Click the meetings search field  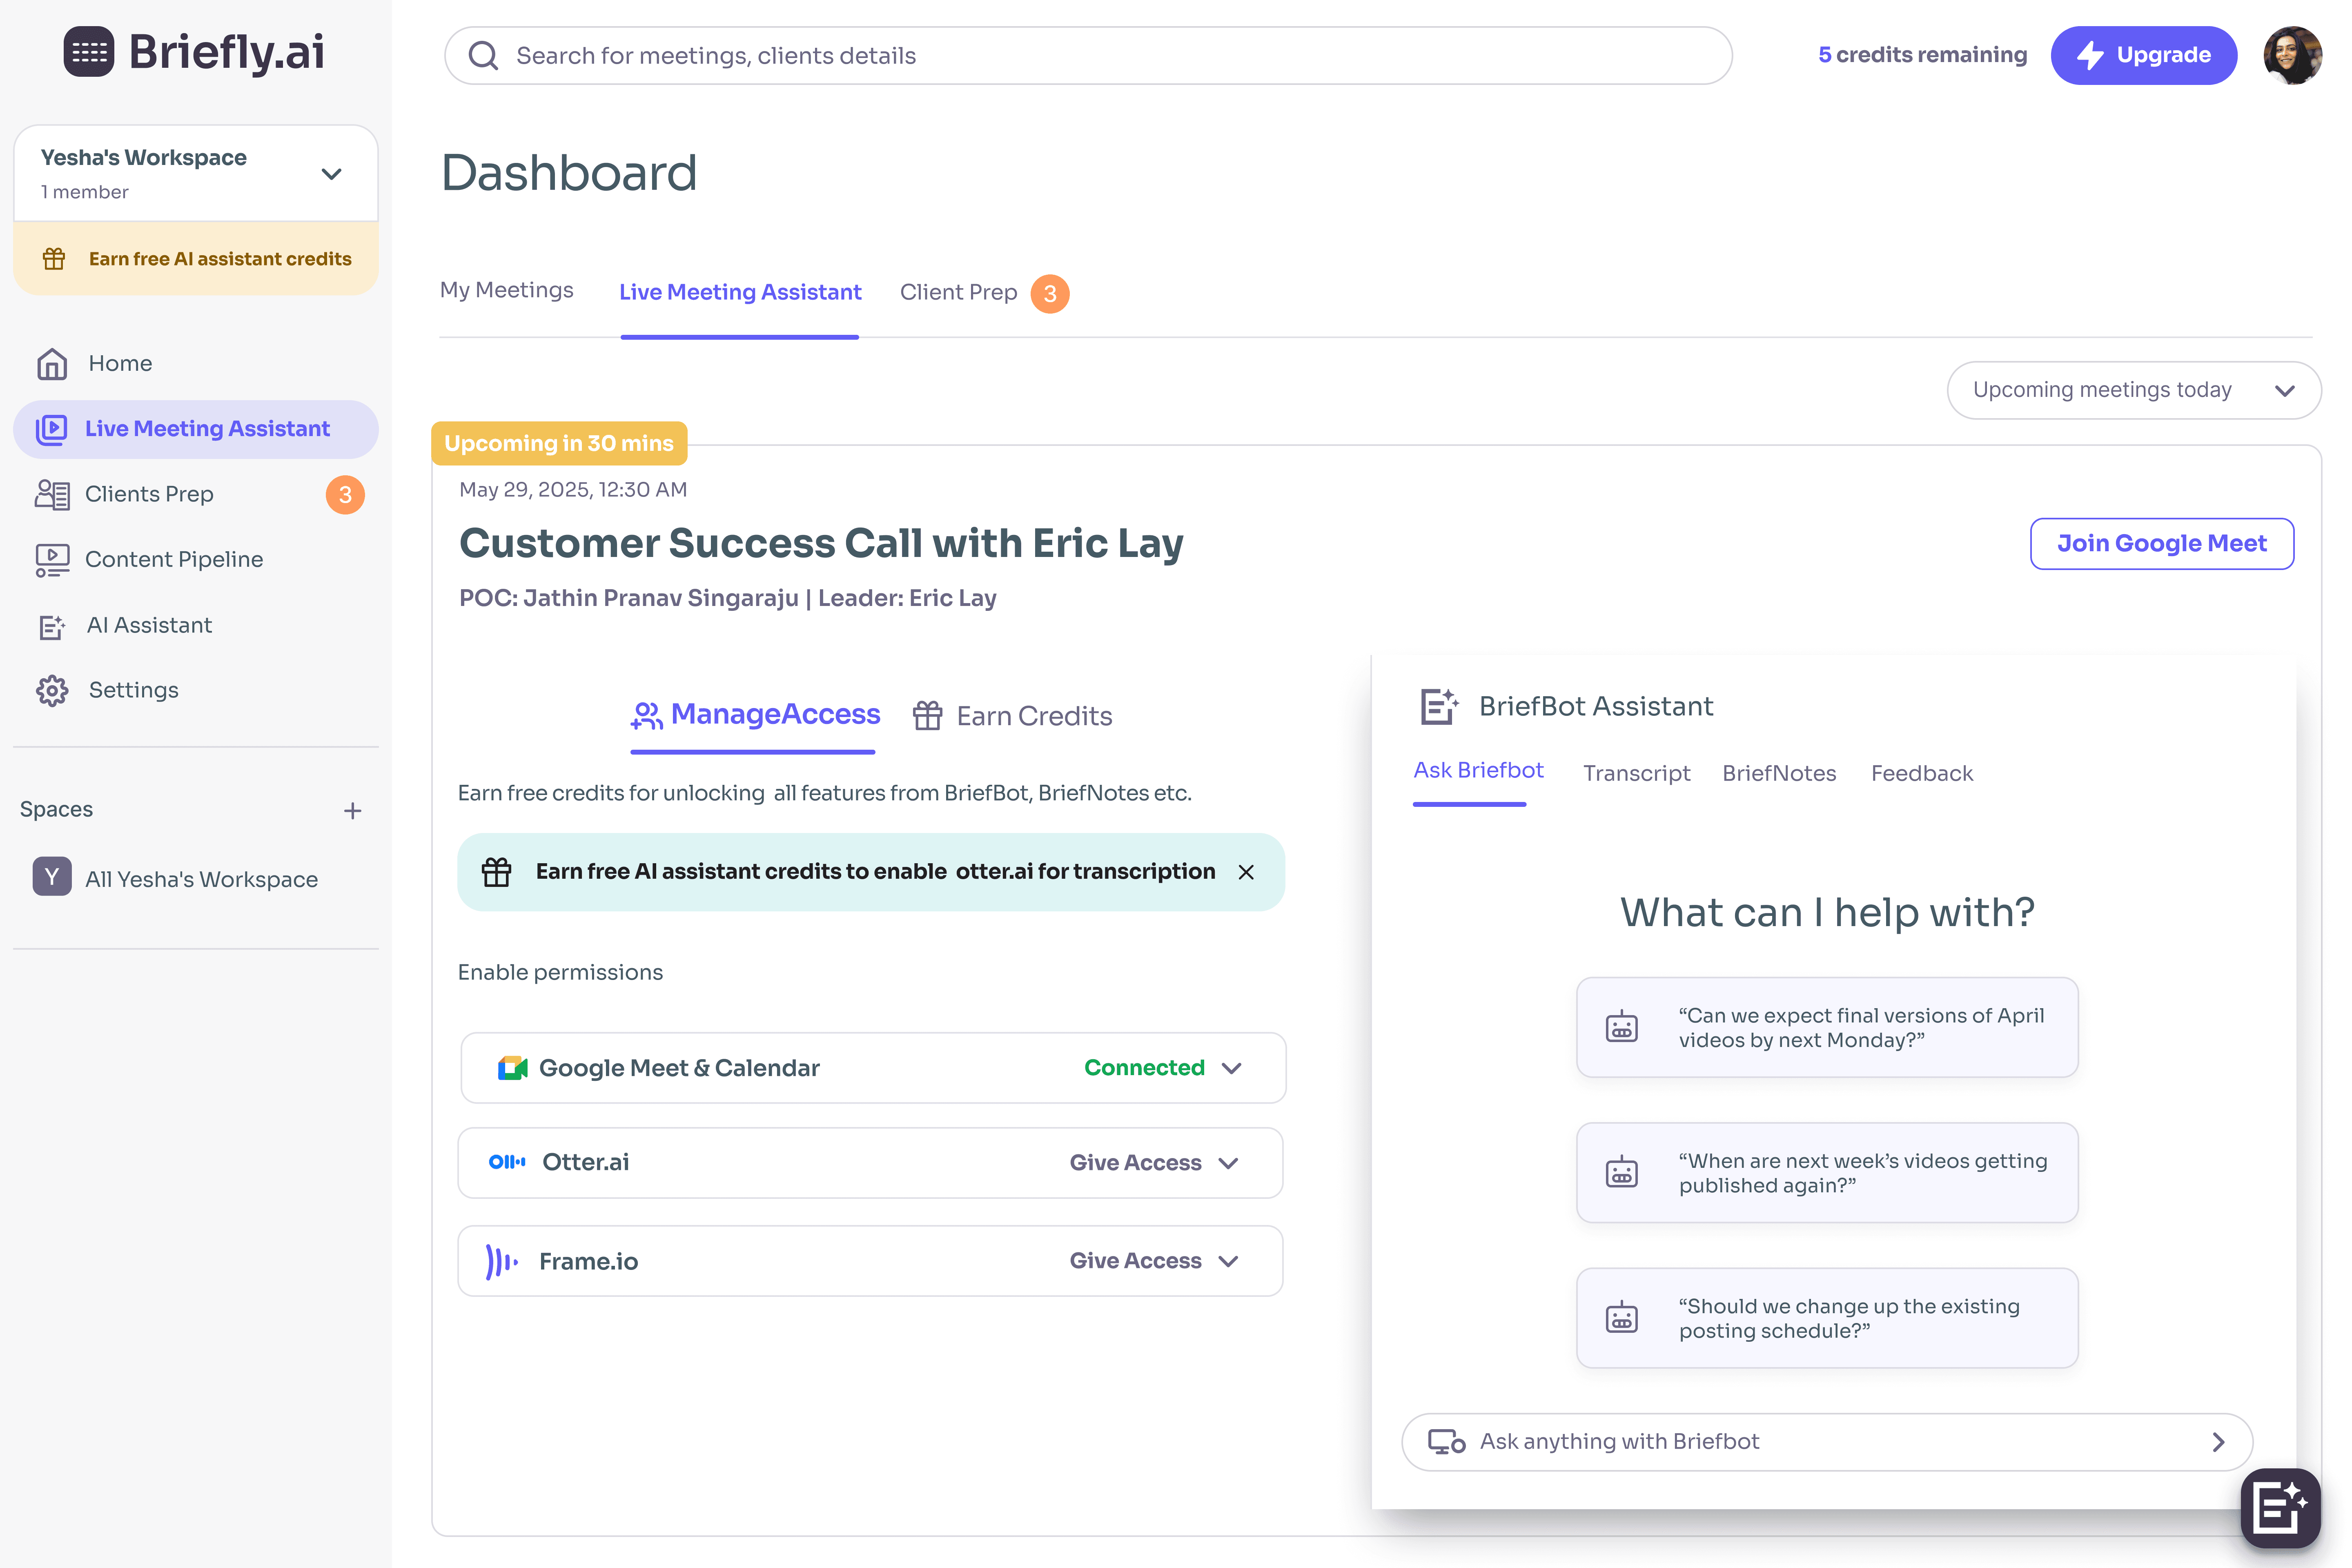pos(1088,56)
